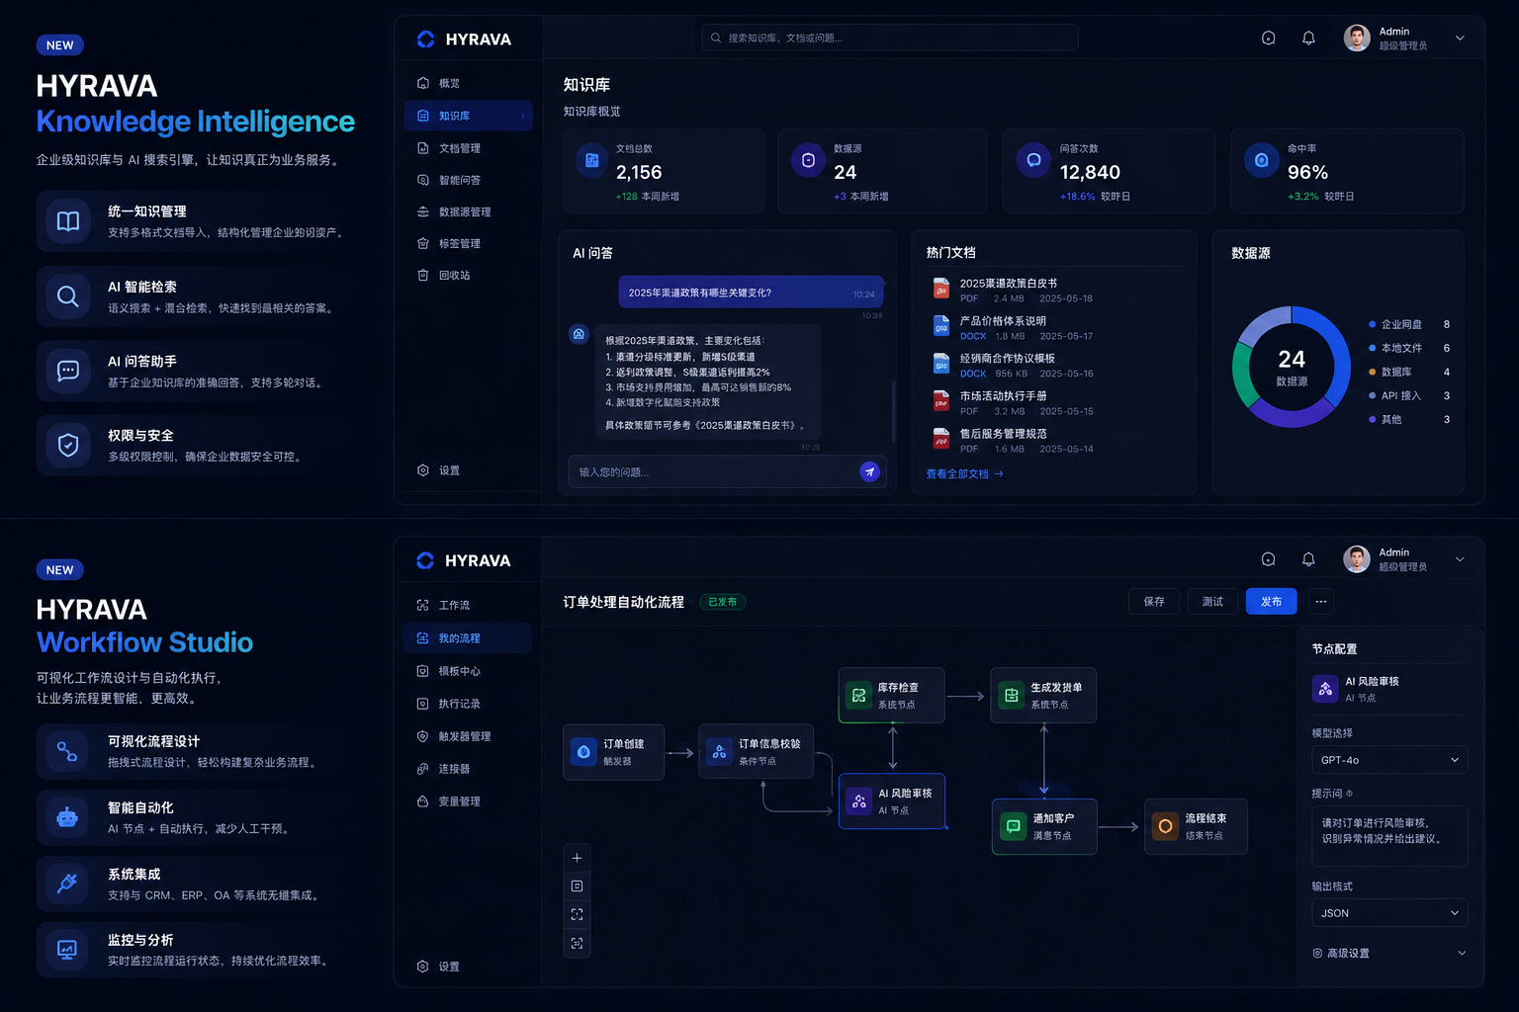
Task: Click the help icon in the knowledge base header
Action: click(1268, 39)
